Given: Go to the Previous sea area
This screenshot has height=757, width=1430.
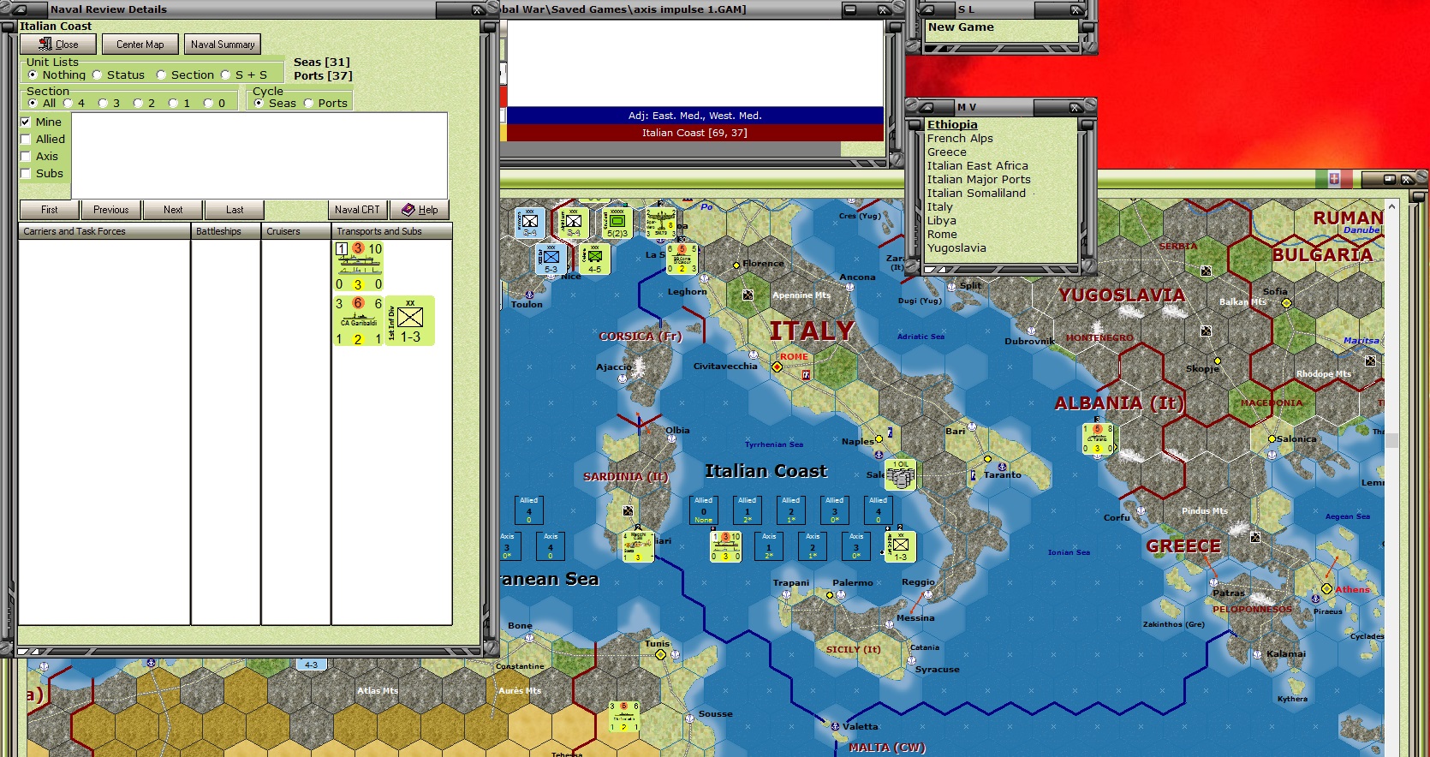Looking at the screenshot, I should pyautogui.click(x=111, y=210).
